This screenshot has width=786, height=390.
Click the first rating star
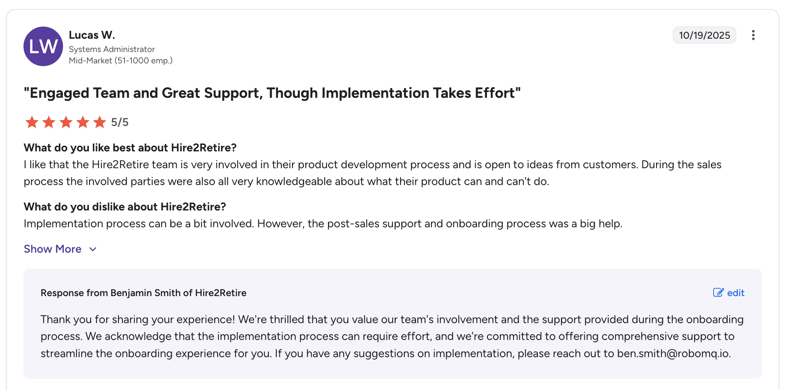pyautogui.click(x=32, y=122)
